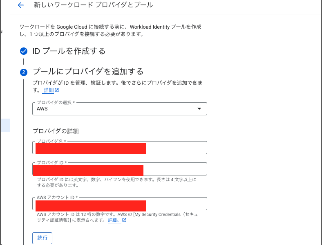
Task: Focus the プロバイダ名 input field
Action: [119, 148]
